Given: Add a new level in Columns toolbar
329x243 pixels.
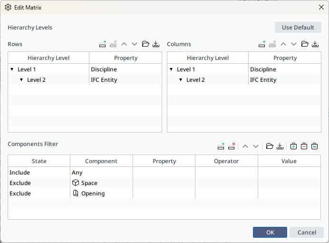Looking at the screenshot, I should [262, 44].
